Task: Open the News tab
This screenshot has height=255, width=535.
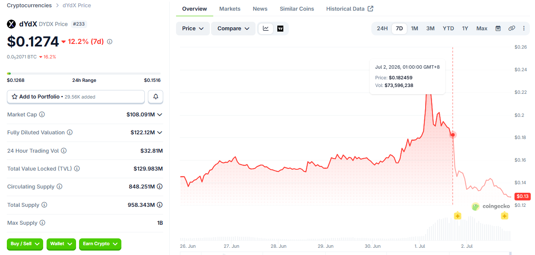Action: click(x=260, y=9)
